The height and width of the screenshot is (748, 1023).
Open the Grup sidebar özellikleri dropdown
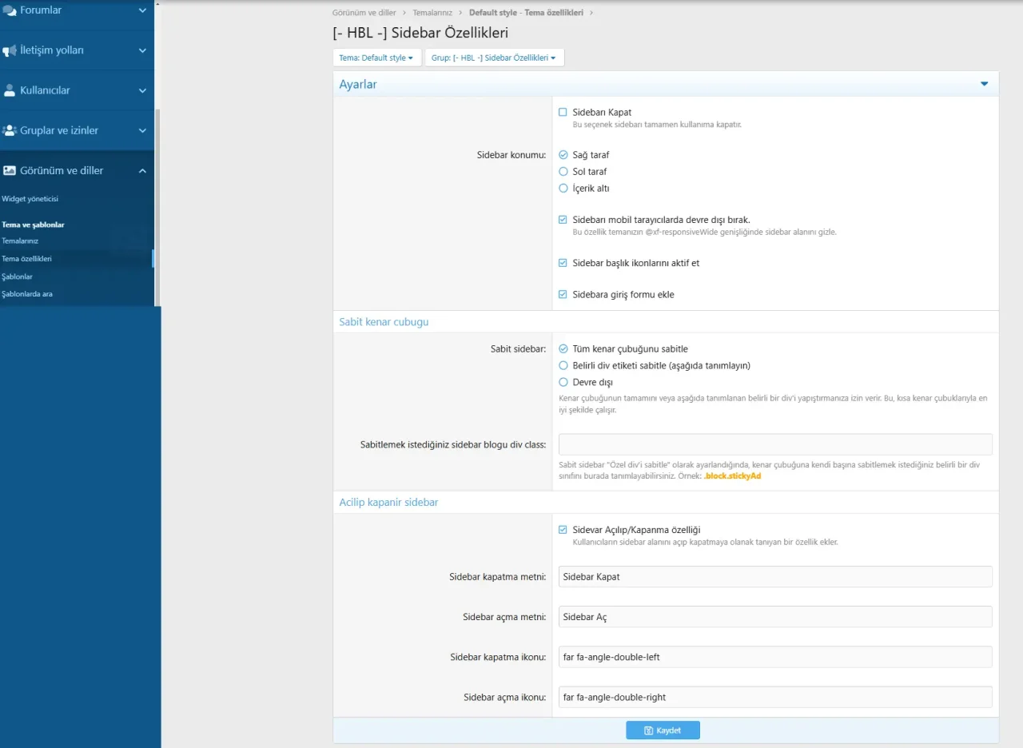(494, 58)
